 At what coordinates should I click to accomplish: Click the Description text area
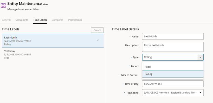tap(173, 47)
